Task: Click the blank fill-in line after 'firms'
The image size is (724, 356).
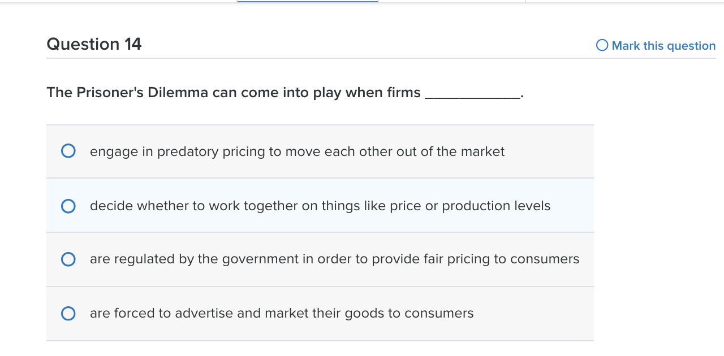Action: 472,94
